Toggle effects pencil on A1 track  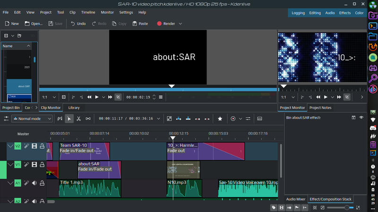tap(26, 183)
